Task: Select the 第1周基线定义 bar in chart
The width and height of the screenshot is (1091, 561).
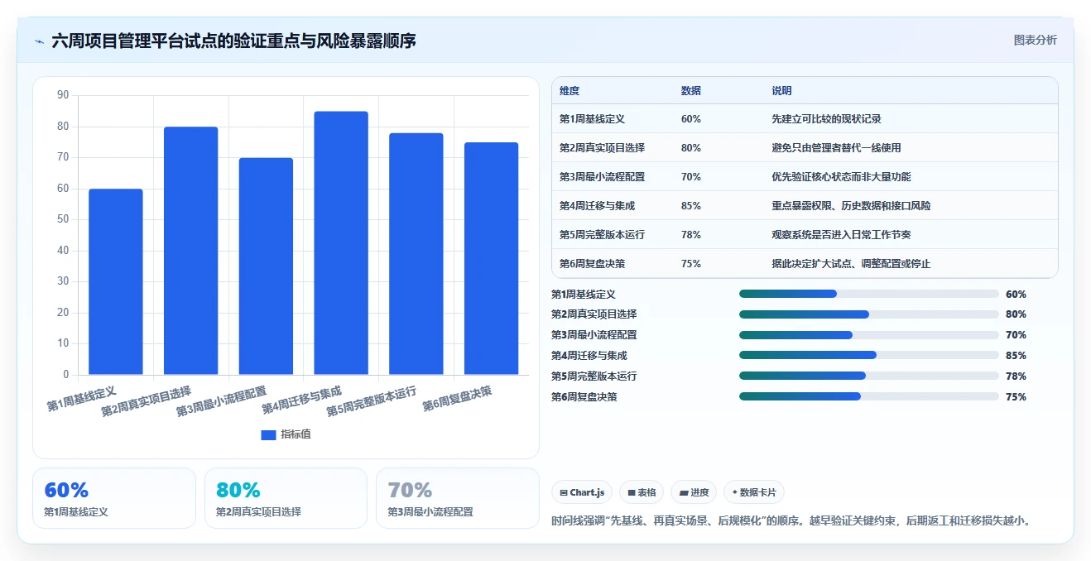Action: [116, 282]
